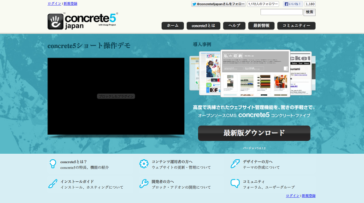Click the wrench icon for 開発者の方へ
Image resolution: width=364 pixels, height=203 pixels.
coord(144,184)
